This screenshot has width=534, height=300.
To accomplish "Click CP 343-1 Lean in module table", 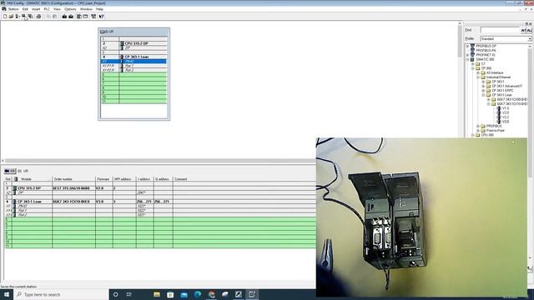I will [x=29, y=202].
